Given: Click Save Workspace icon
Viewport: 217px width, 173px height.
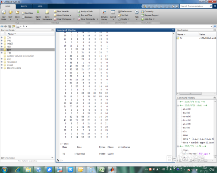Looking at the screenshot, I should (x=47, y=13).
